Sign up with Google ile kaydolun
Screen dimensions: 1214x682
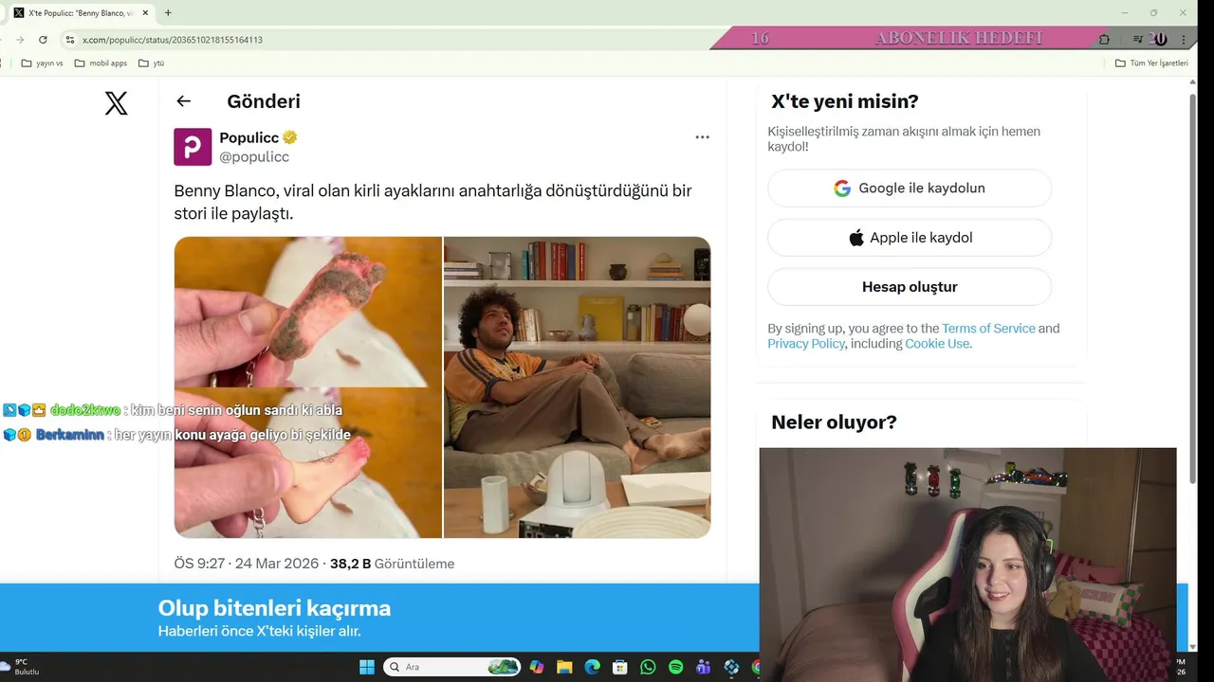click(x=910, y=188)
